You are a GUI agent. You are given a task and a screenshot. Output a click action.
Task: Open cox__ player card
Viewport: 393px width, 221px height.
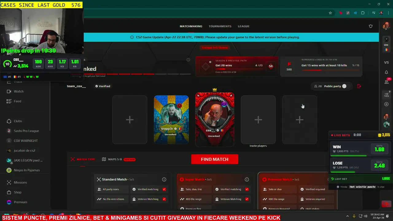215,119
